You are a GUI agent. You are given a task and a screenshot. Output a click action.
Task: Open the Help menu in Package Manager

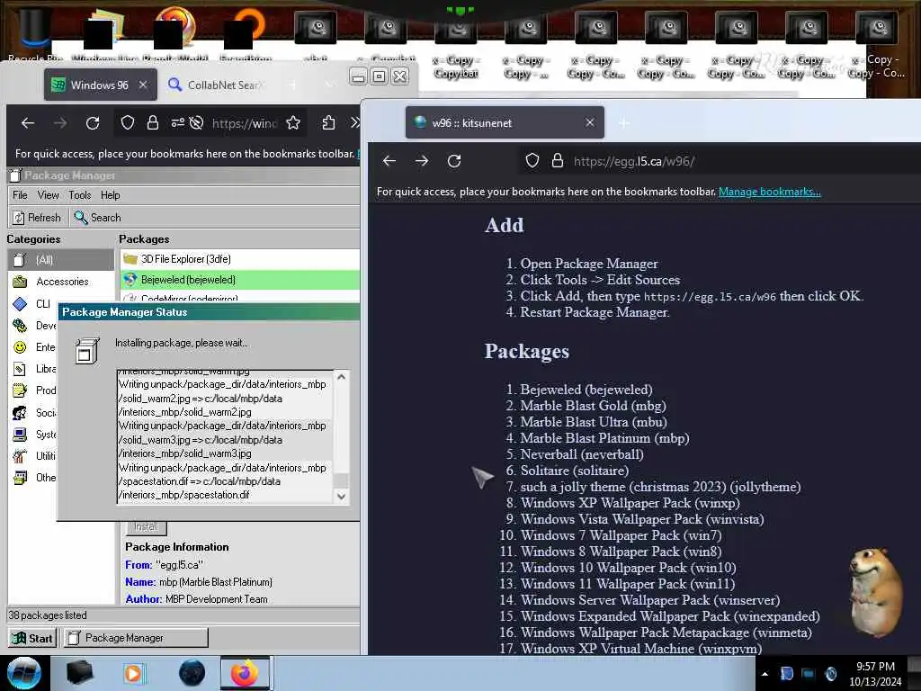(x=110, y=195)
